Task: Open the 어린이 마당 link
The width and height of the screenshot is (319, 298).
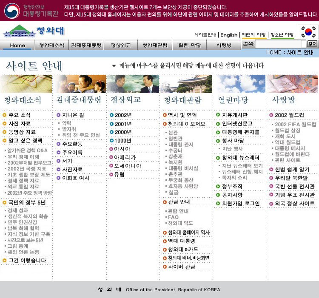Action: [253, 35]
